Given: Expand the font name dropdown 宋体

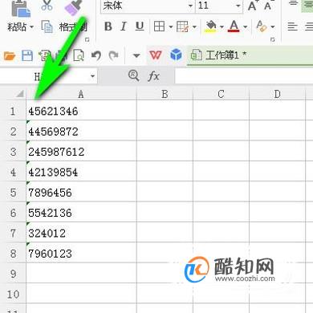Looking at the screenshot, I should 190,6.
